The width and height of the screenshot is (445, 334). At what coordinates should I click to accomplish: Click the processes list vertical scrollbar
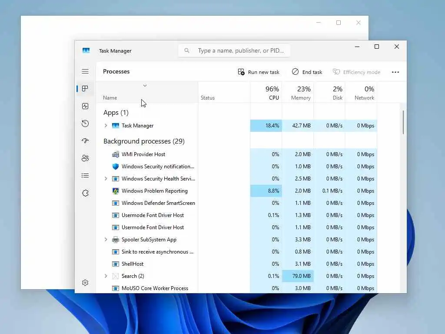403,122
